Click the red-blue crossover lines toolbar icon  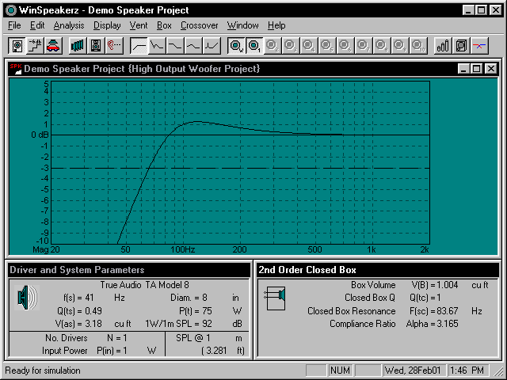(x=478, y=45)
